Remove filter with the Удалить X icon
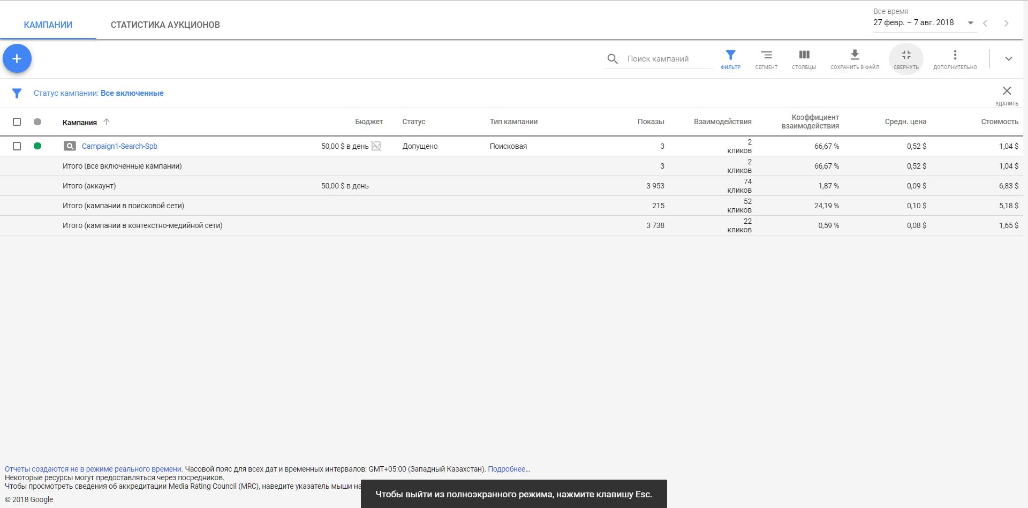 click(x=1007, y=92)
